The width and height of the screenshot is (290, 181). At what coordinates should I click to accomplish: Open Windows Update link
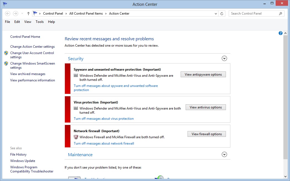23,161
